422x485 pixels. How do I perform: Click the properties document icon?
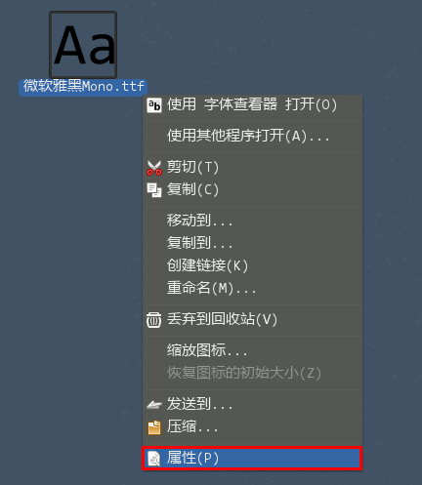[x=154, y=459]
